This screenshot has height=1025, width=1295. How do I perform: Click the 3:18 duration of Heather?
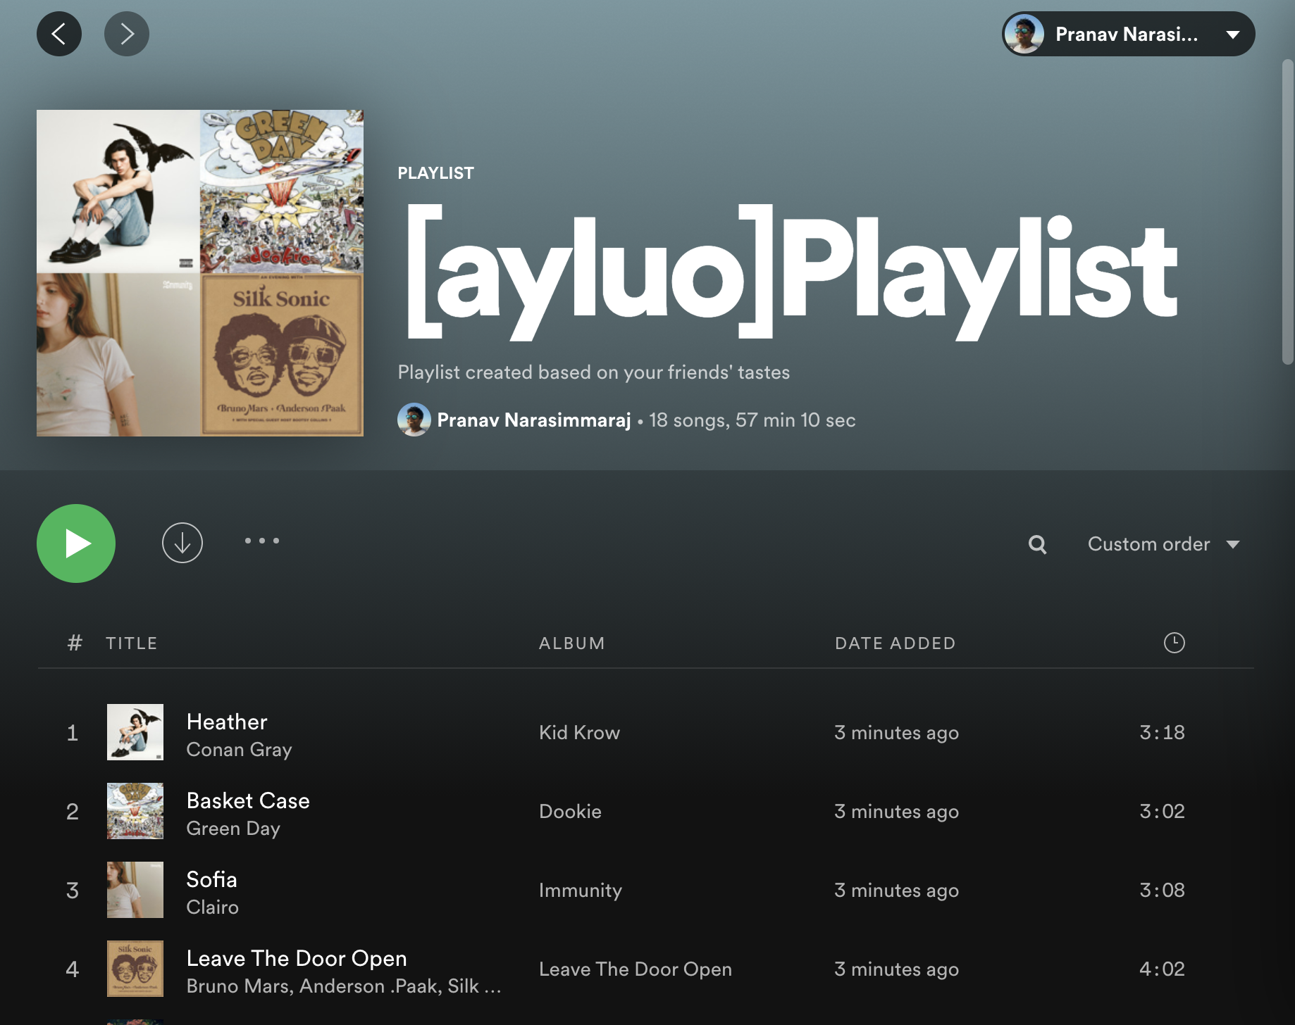(x=1162, y=732)
